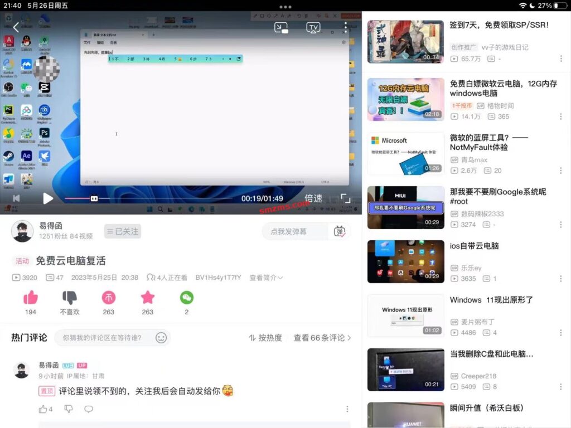Open more options for Windows 11现出原形了
571x428 pixels.
561,333
